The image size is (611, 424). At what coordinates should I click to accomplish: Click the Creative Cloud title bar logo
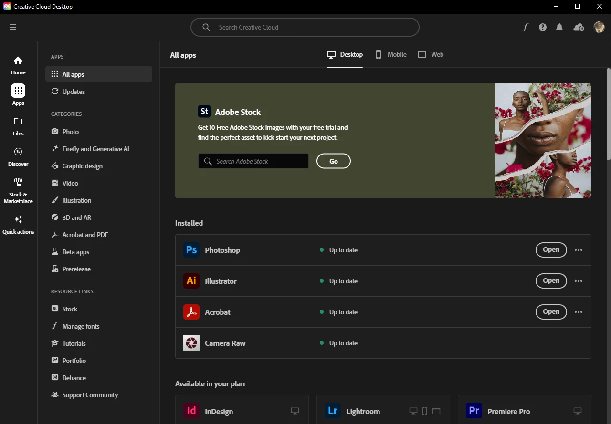coord(7,7)
